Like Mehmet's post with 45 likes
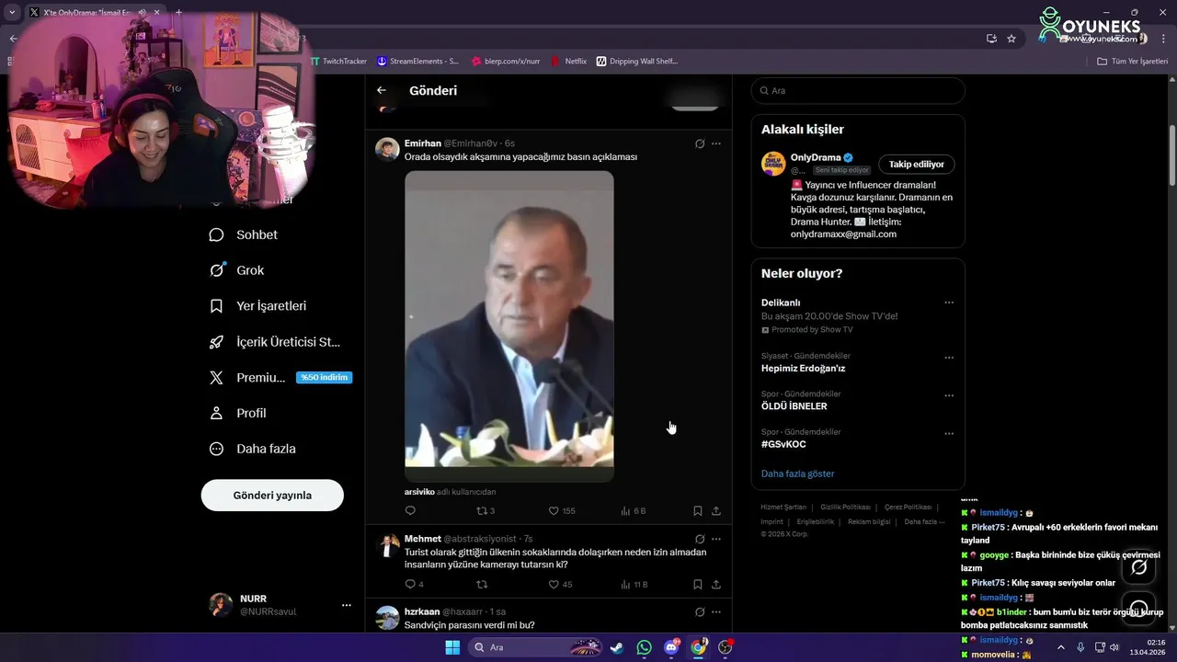Screen dimensions: 1177x662 pyautogui.click(x=560, y=584)
